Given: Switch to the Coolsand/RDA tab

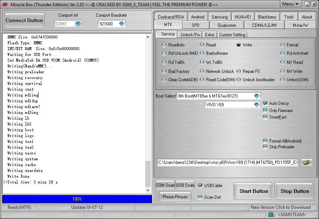Looking at the screenshot, I should tap(171, 17).
